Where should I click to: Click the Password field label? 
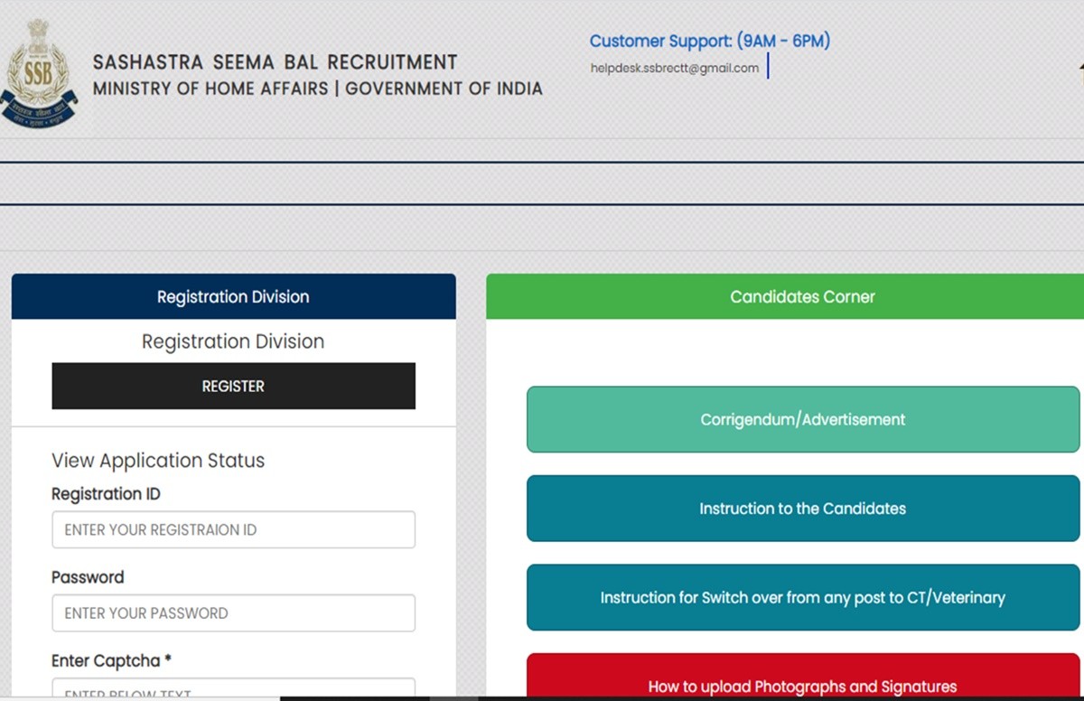coord(88,577)
